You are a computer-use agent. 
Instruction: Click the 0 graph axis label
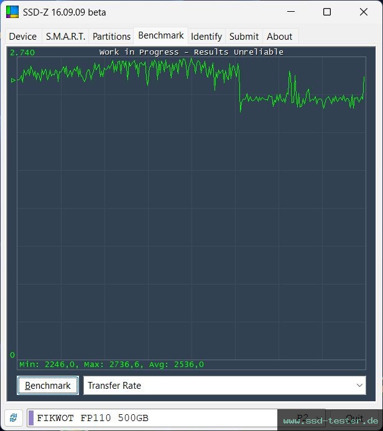coord(12,355)
